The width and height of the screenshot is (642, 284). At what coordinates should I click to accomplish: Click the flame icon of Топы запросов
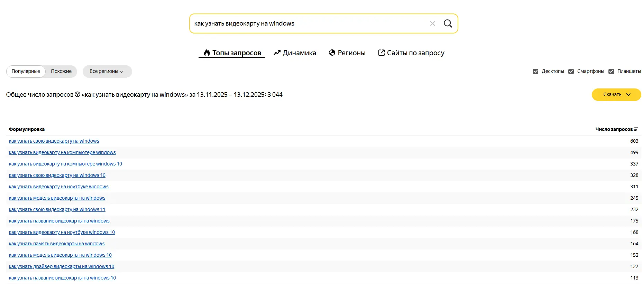(x=207, y=53)
